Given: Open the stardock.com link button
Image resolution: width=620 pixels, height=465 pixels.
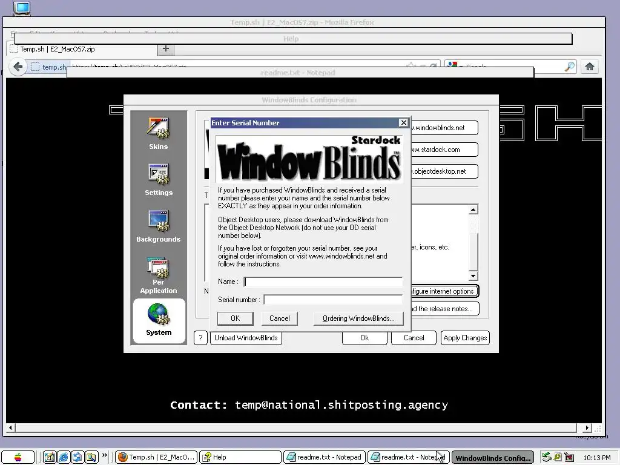Looking at the screenshot, I should click(444, 150).
